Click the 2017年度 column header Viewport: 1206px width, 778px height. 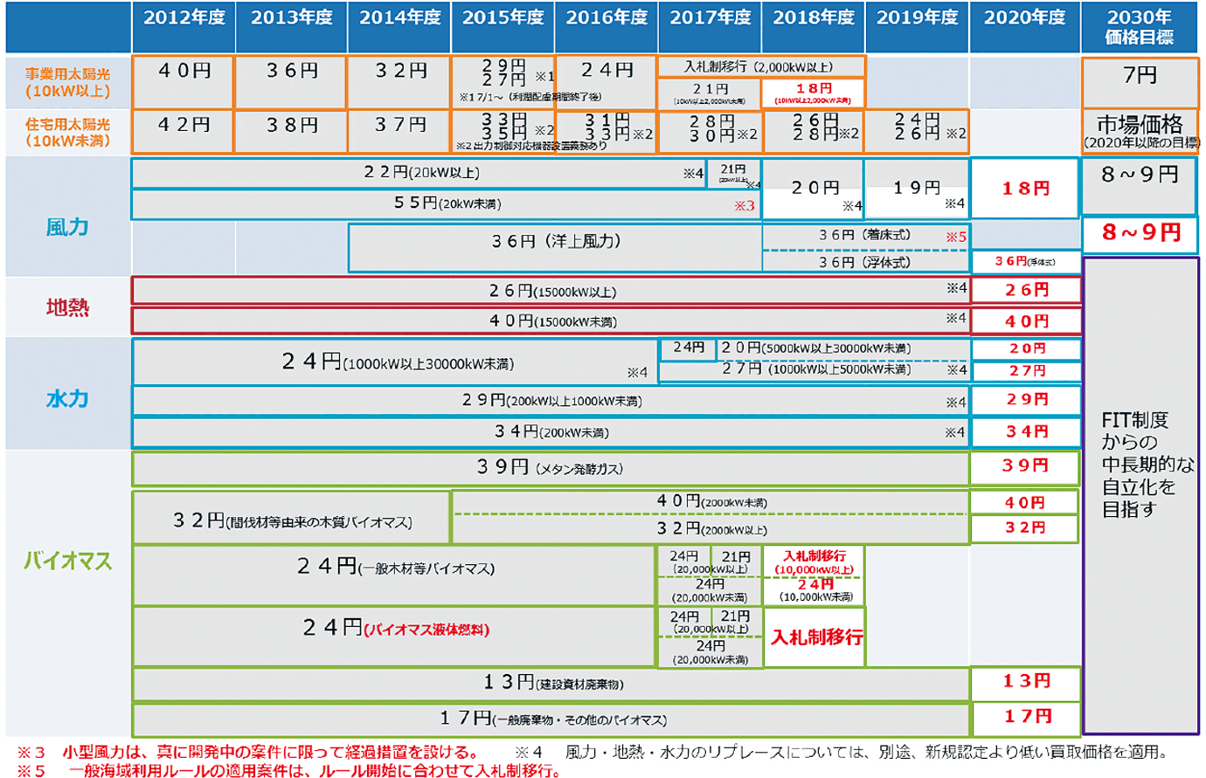click(710, 28)
